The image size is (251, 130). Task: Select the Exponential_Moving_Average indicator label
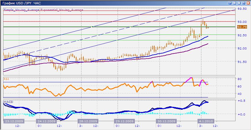tap(62, 10)
